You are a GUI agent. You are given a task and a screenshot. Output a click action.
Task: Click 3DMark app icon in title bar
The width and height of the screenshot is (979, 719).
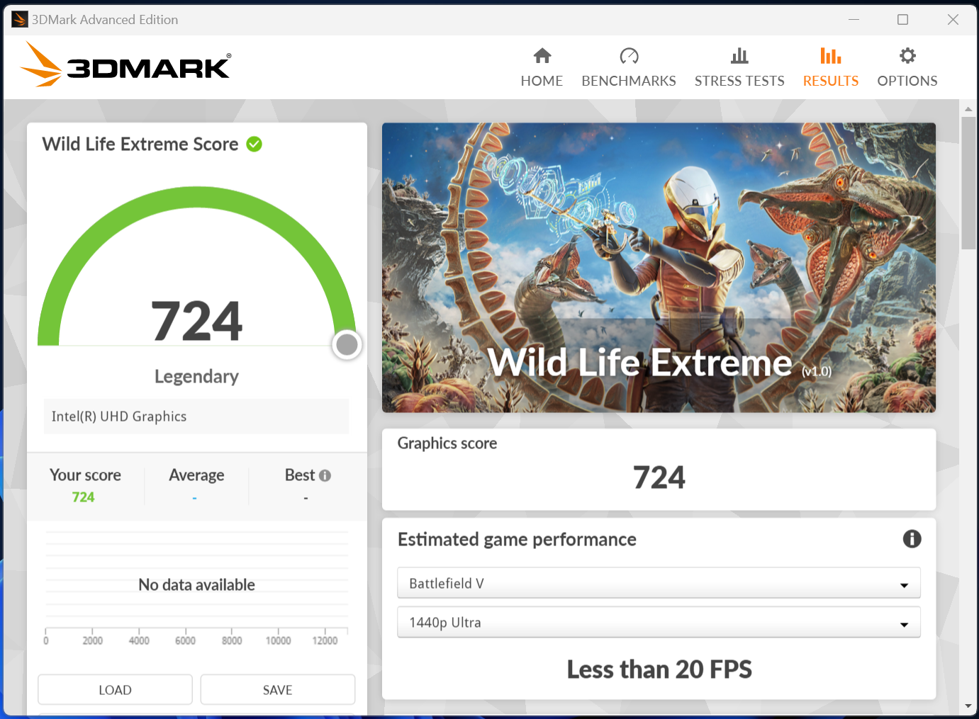(x=20, y=19)
